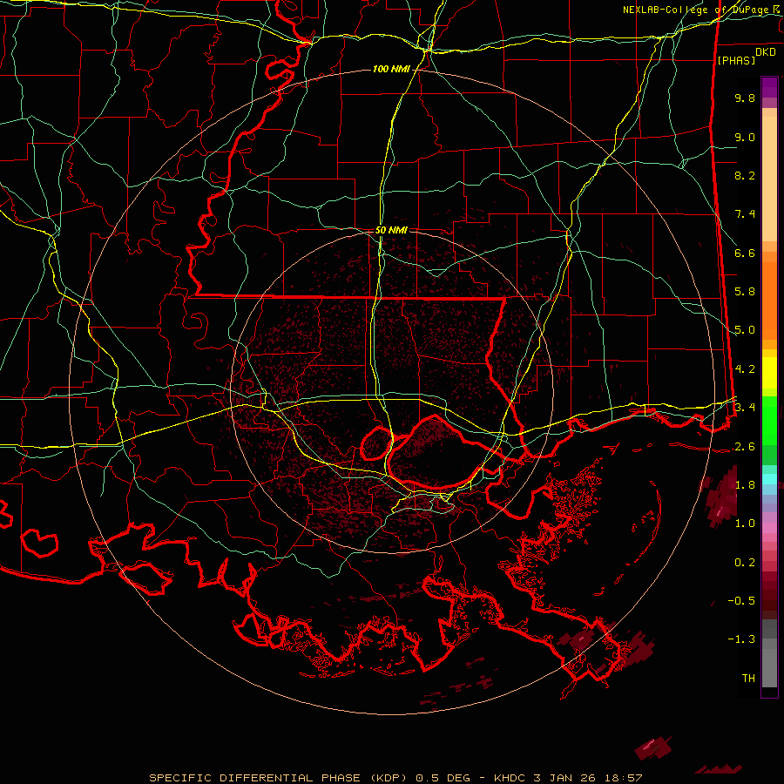Click the 2.6 scale value
The height and width of the screenshot is (784, 784).
click(x=745, y=446)
